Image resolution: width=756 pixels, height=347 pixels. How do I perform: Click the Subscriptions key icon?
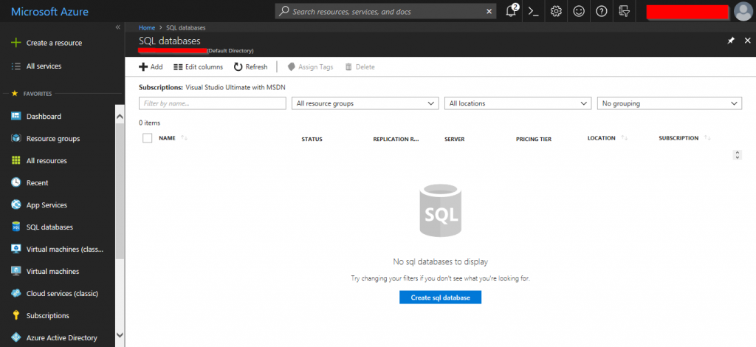16,316
